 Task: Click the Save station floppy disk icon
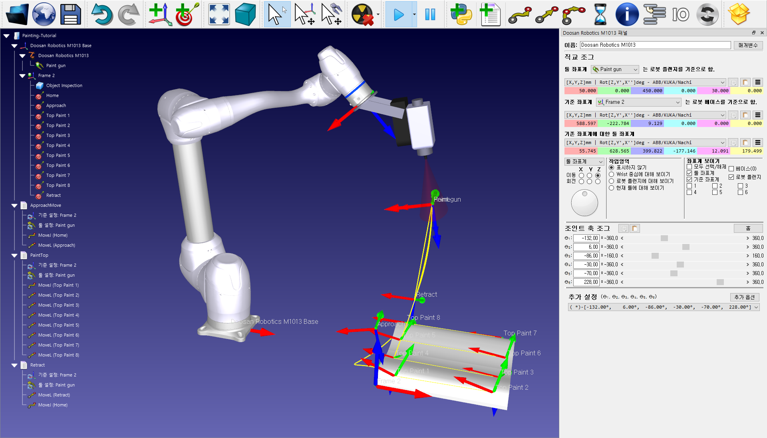[x=71, y=15]
